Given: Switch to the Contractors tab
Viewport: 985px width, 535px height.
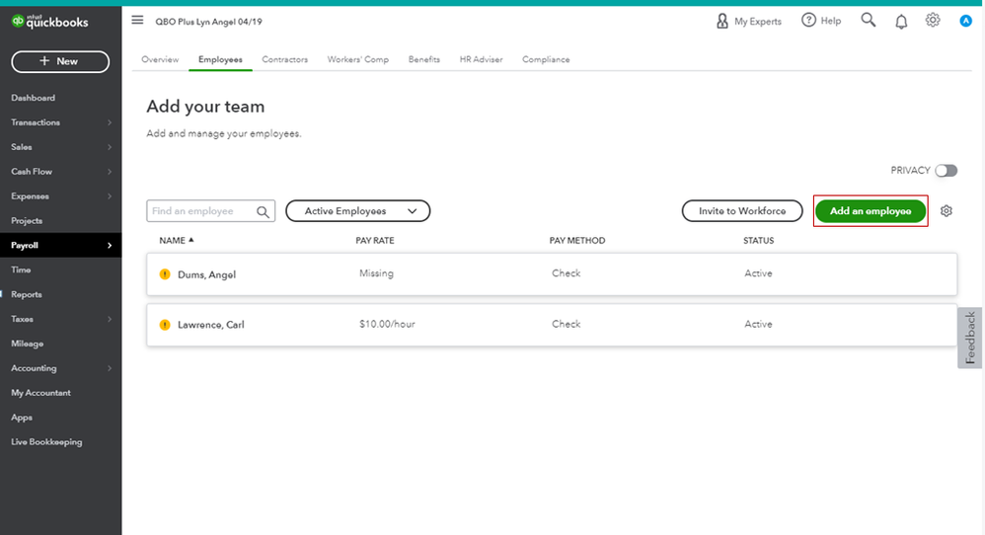Looking at the screenshot, I should click(x=284, y=59).
